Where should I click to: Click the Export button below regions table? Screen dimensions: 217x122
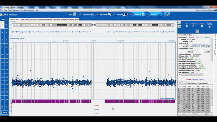click(x=207, y=114)
